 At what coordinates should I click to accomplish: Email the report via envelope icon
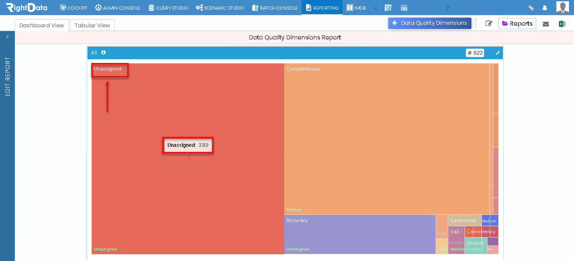546,24
